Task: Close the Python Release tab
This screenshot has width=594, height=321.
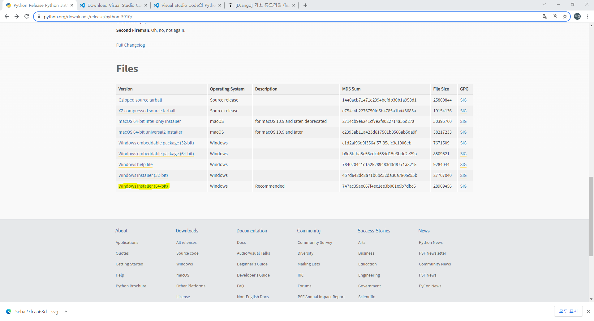Action: (72, 5)
